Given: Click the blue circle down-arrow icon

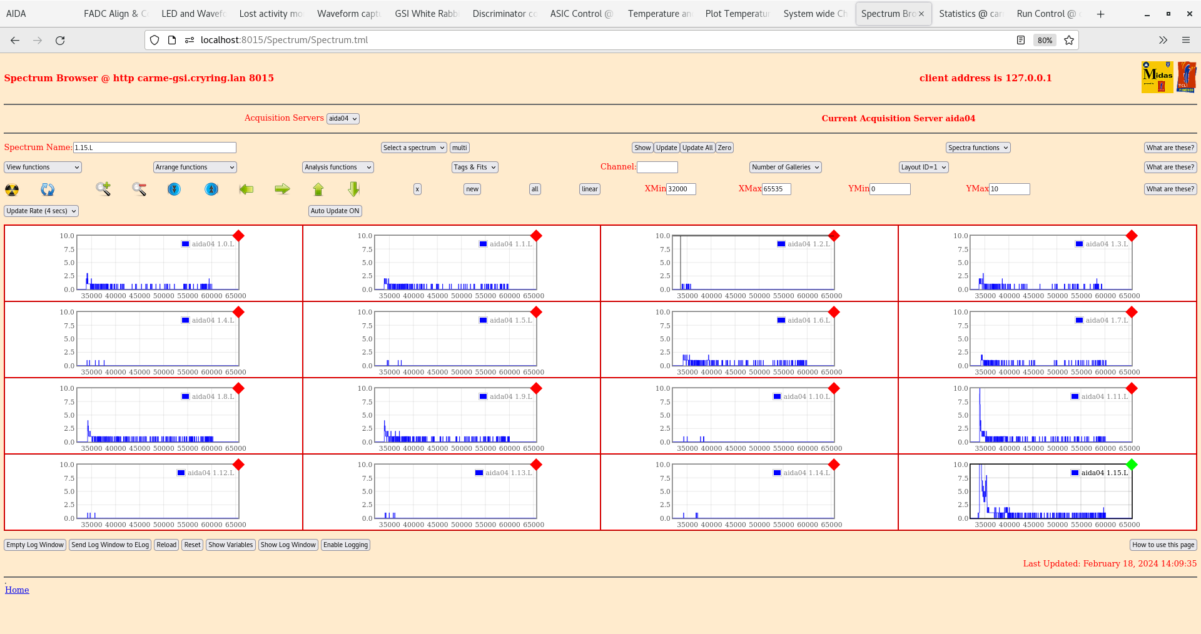Looking at the screenshot, I should point(175,189).
